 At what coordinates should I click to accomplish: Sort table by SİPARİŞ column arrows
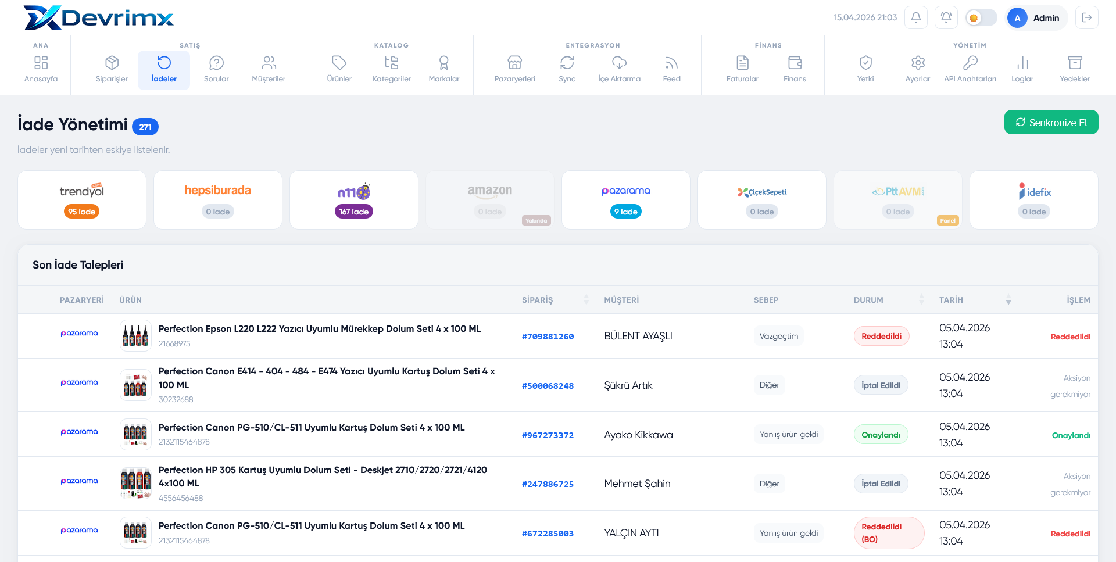click(586, 299)
